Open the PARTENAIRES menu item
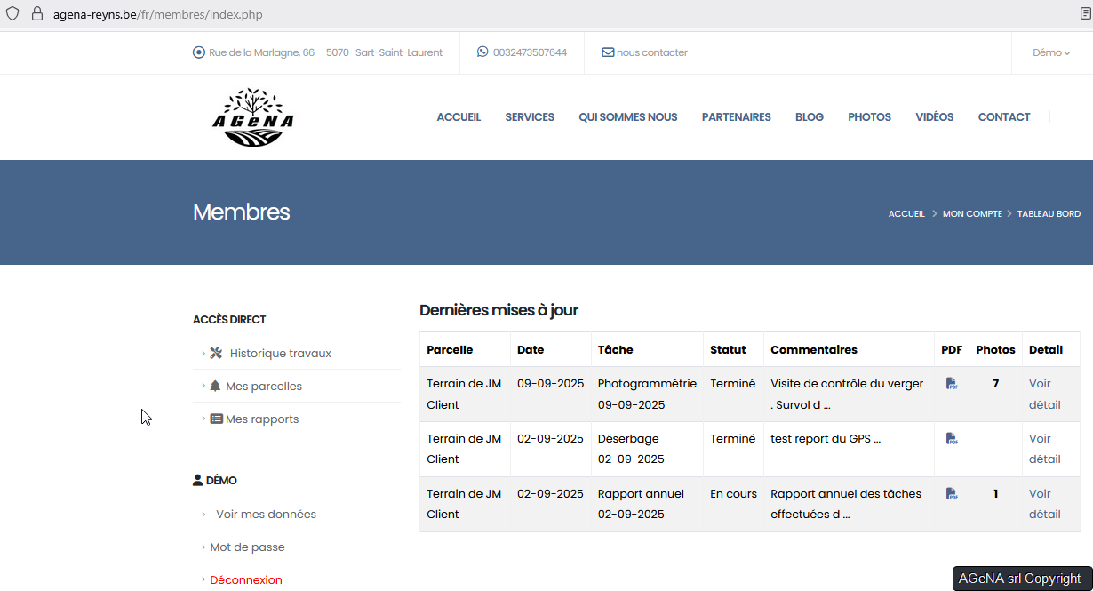This screenshot has width=1093, height=591. coord(736,117)
